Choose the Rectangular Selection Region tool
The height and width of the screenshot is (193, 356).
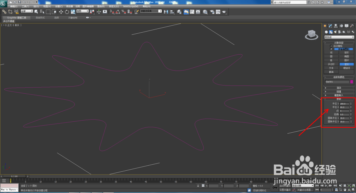coord(48,12)
